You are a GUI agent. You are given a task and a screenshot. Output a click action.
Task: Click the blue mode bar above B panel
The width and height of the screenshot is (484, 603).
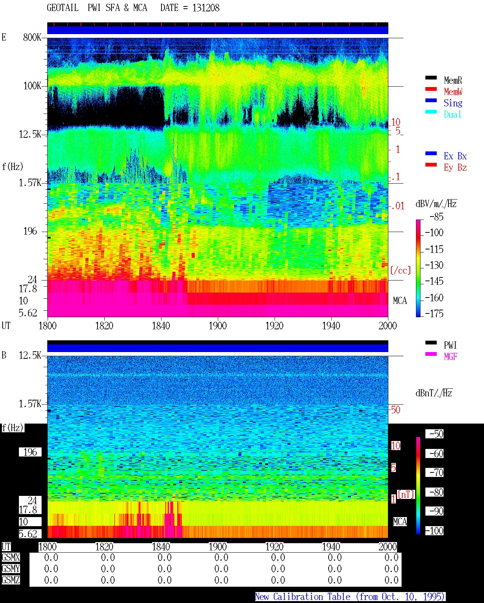coord(218,348)
